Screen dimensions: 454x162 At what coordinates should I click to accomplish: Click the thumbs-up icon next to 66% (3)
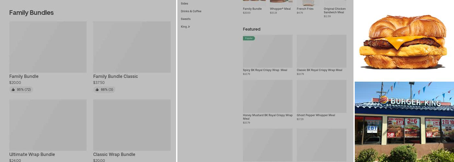tap(97, 90)
